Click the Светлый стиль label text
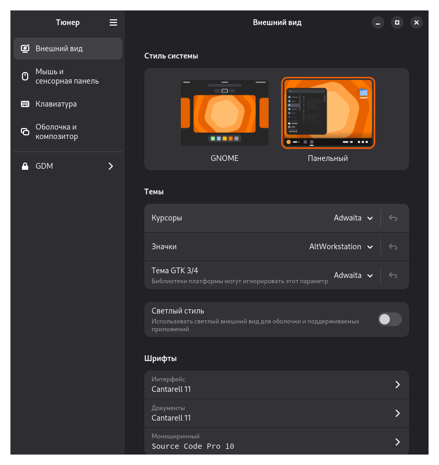Viewport: 439px width, 465px height. (178, 311)
